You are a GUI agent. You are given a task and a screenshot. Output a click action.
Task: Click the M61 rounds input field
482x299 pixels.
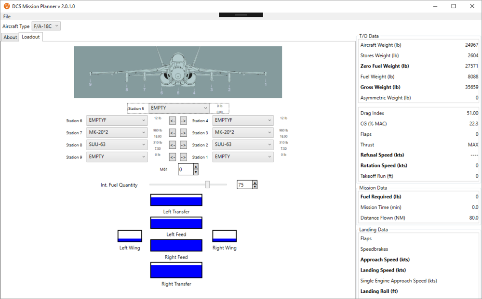pos(186,169)
